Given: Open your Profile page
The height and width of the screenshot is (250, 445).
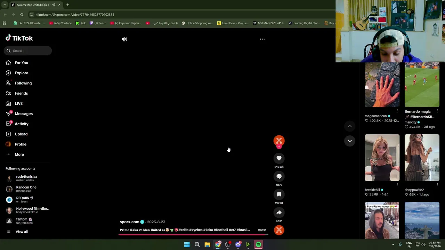Looking at the screenshot, I should point(21,144).
